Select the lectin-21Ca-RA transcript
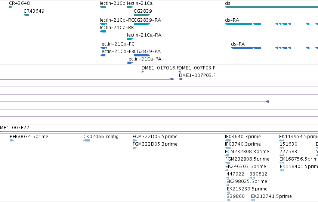The width and height of the screenshot is (318, 202). coord(130,39)
